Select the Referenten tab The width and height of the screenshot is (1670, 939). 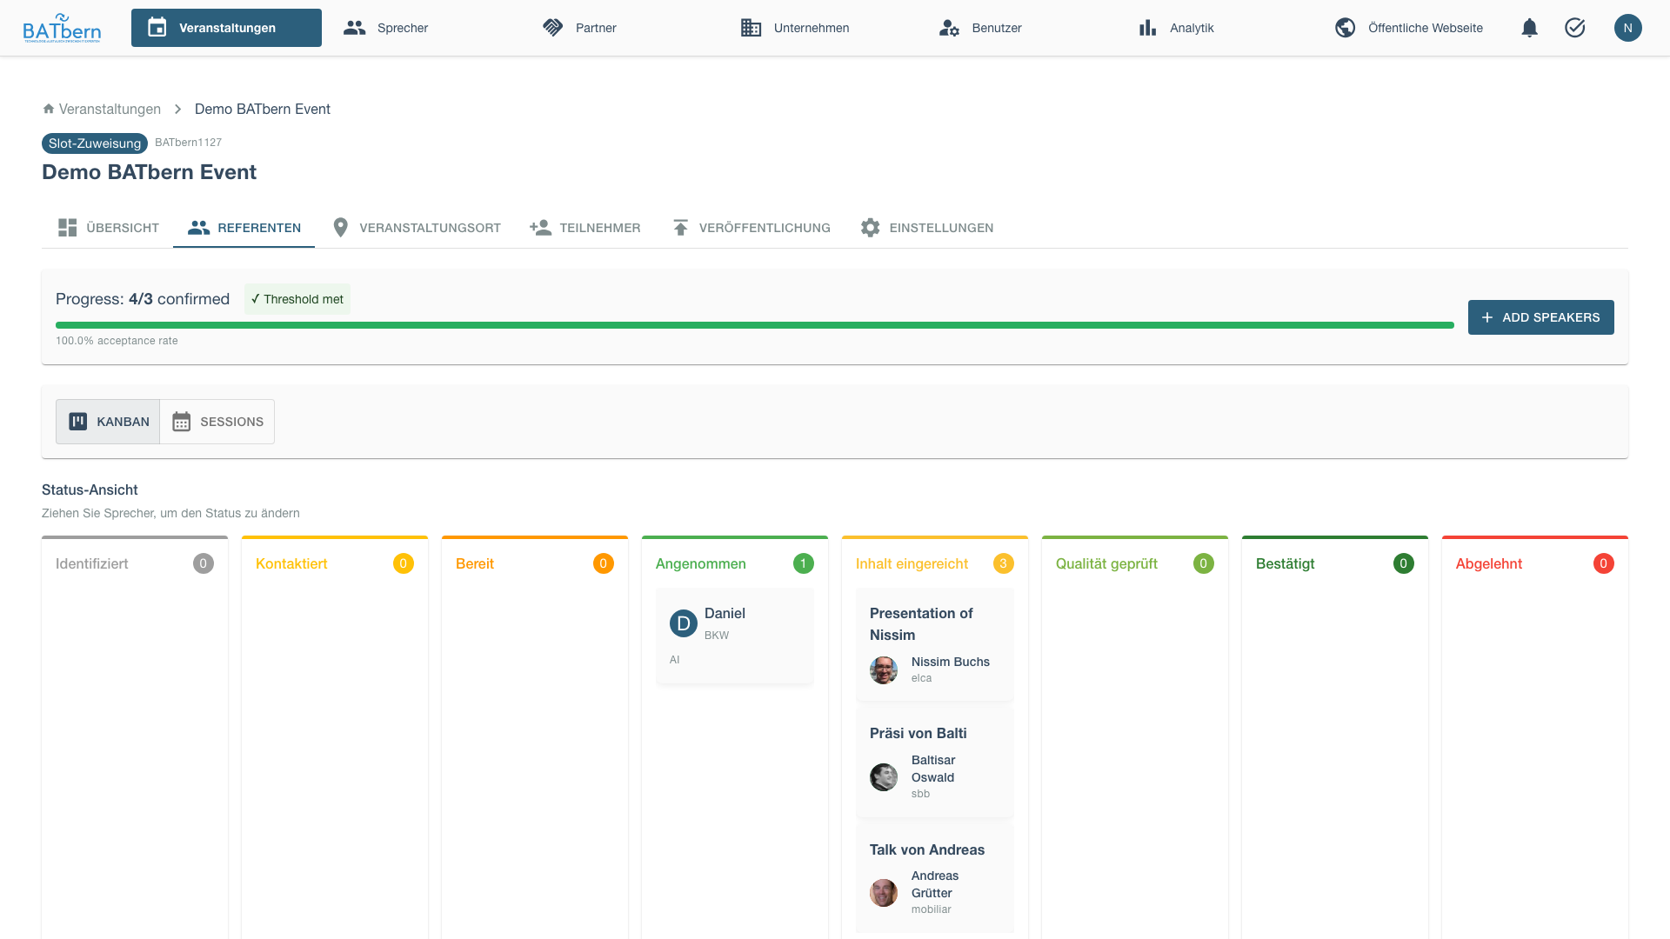coord(244,228)
